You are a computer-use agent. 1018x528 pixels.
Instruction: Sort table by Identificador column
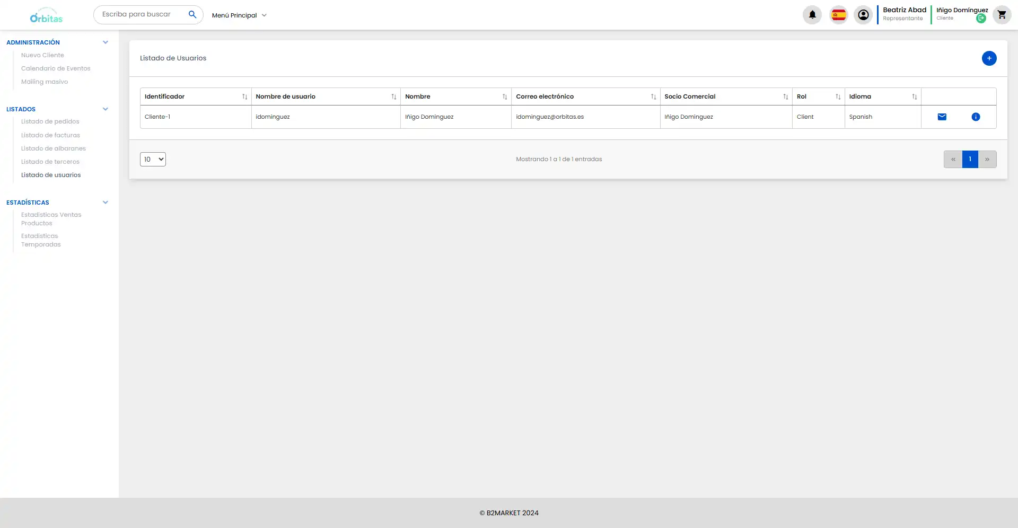click(x=244, y=96)
